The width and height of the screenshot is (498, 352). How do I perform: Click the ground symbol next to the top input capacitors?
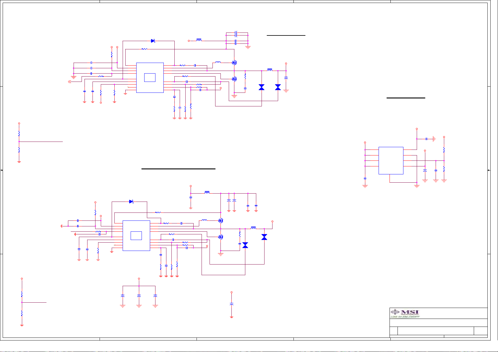click(248, 47)
